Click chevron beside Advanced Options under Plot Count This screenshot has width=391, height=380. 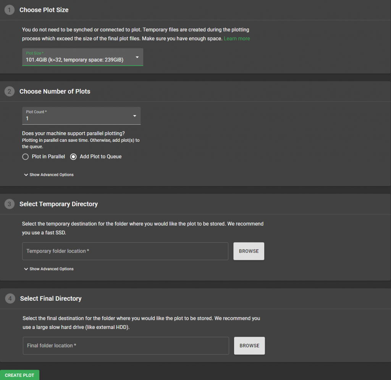point(26,175)
